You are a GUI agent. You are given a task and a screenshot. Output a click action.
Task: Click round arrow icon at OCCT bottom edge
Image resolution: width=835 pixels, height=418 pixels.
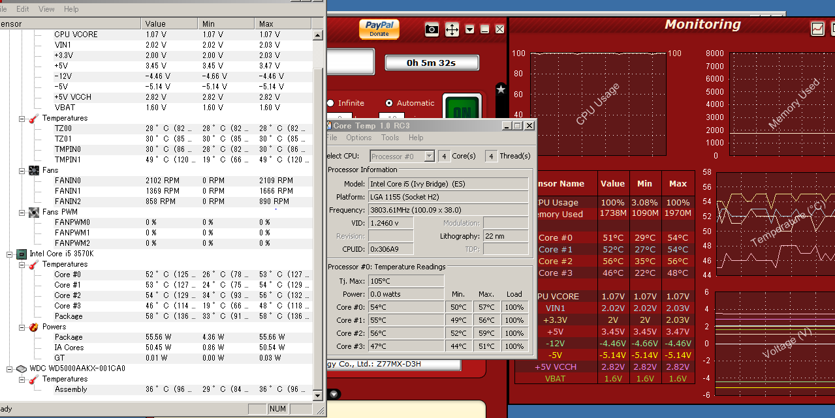point(334,394)
